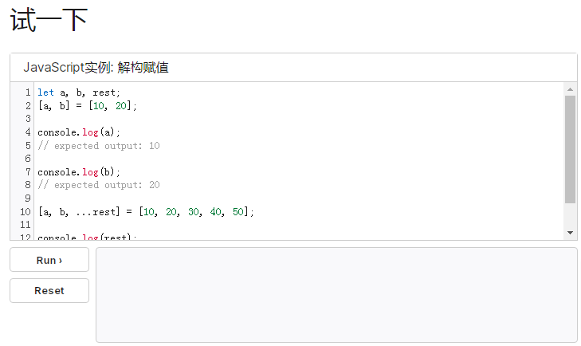581x346 pixels.
Task: Click the Run button
Action: pos(49,260)
